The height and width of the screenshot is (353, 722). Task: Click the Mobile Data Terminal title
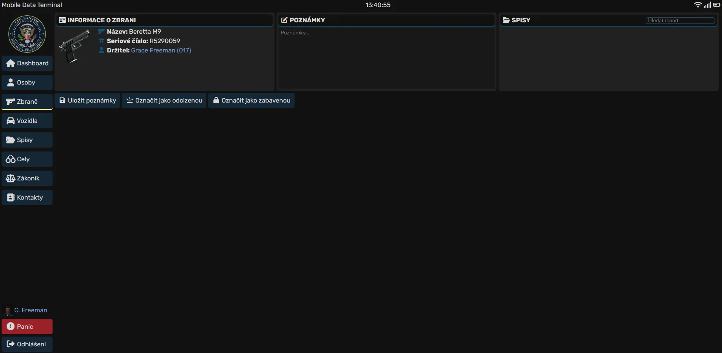[x=32, y=5]
